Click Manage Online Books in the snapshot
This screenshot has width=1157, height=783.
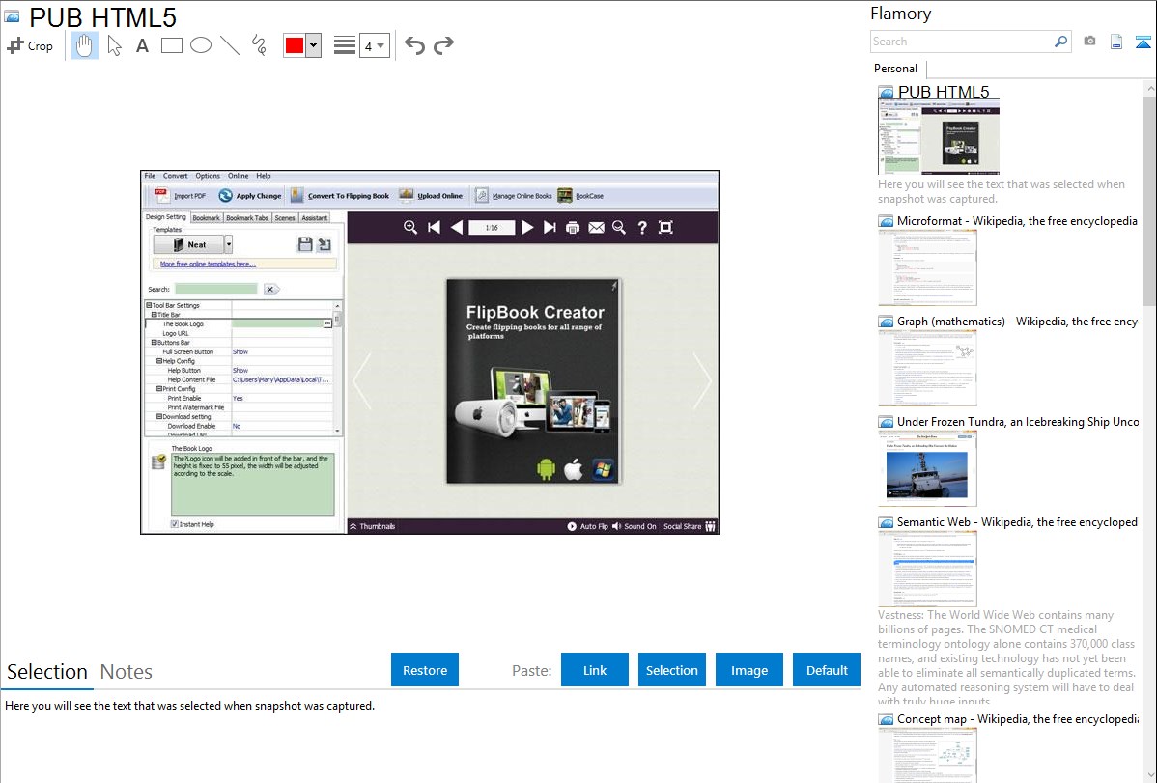pyautogui.click(x=514, y=196)
